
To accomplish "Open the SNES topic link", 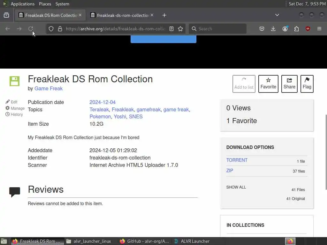I will 135,116.
